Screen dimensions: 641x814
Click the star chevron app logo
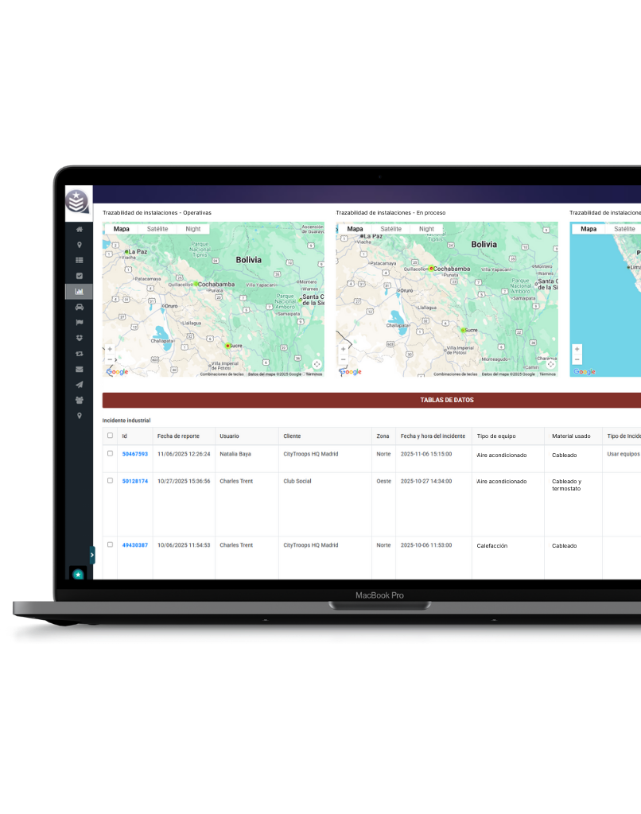click(78, 201)
